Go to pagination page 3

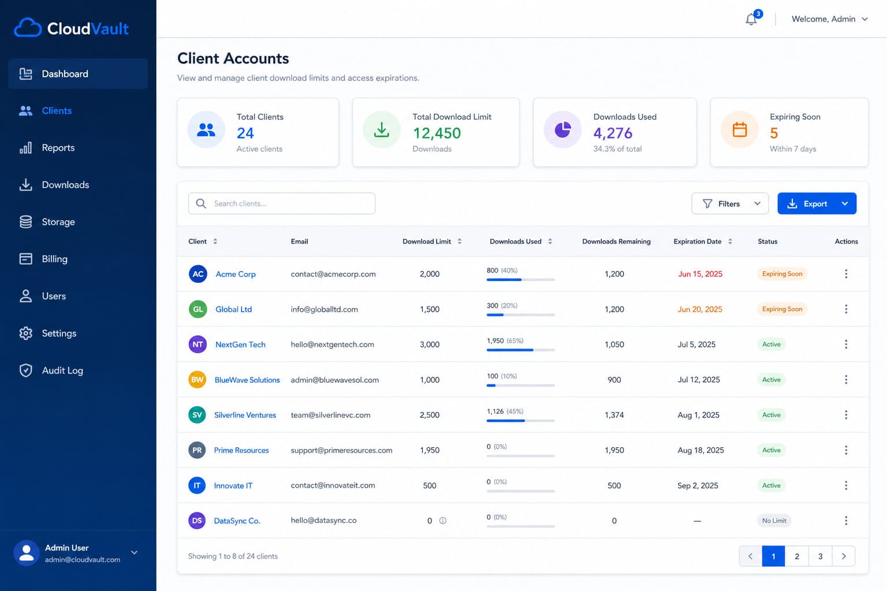820,556
